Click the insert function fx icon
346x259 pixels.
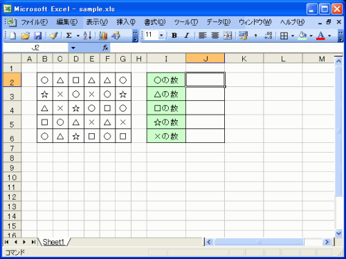tap(105, 48)
